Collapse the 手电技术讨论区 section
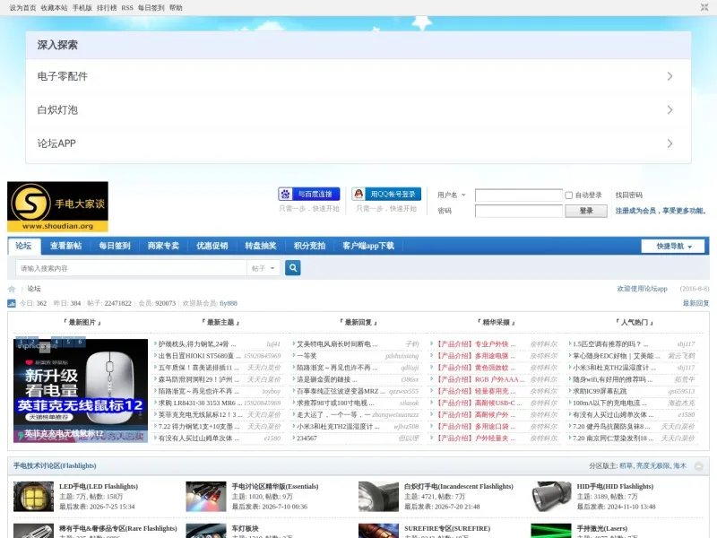717x538 pixels. (x=699, y=466)
